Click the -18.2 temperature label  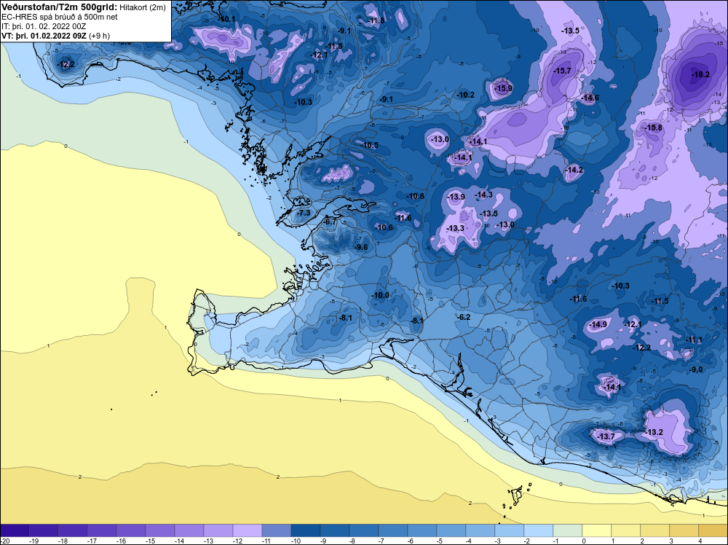700,74
